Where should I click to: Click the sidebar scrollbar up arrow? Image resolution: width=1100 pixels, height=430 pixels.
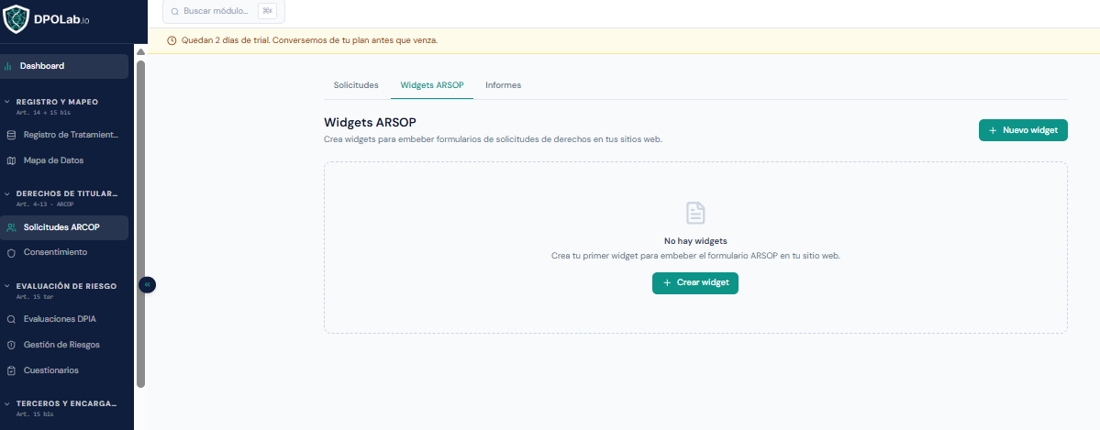(141, 52)
